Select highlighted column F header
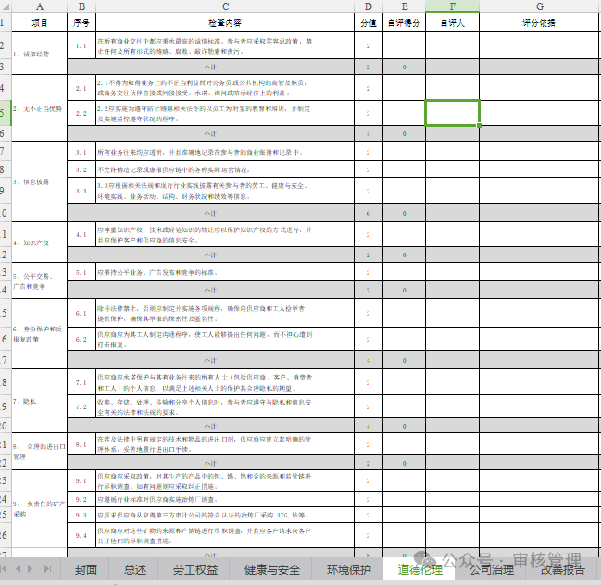Viewport: 601px width, 585px height. pyautogui.click(x=452, y=6)
